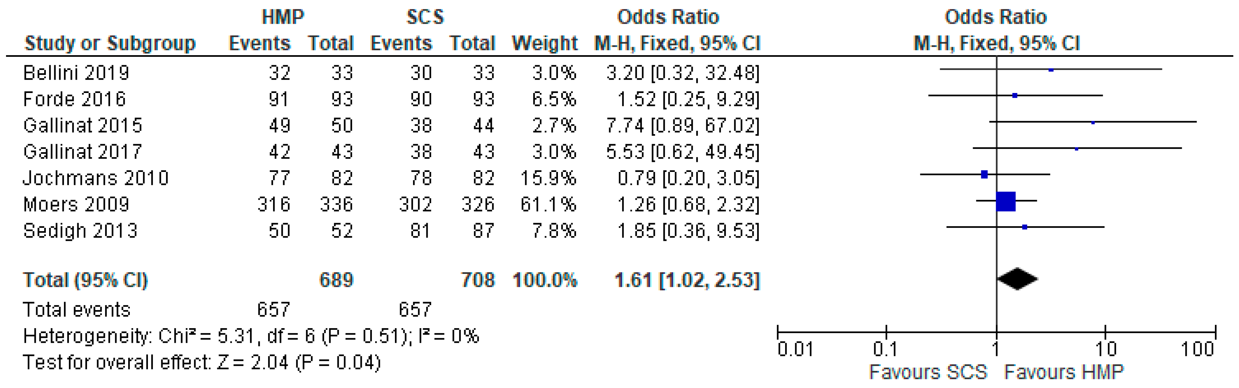The height and width of the screenshot is (388, 1239).
Task: Click the 0.01 tick label on axis
Action: click(x=795, y=350)
